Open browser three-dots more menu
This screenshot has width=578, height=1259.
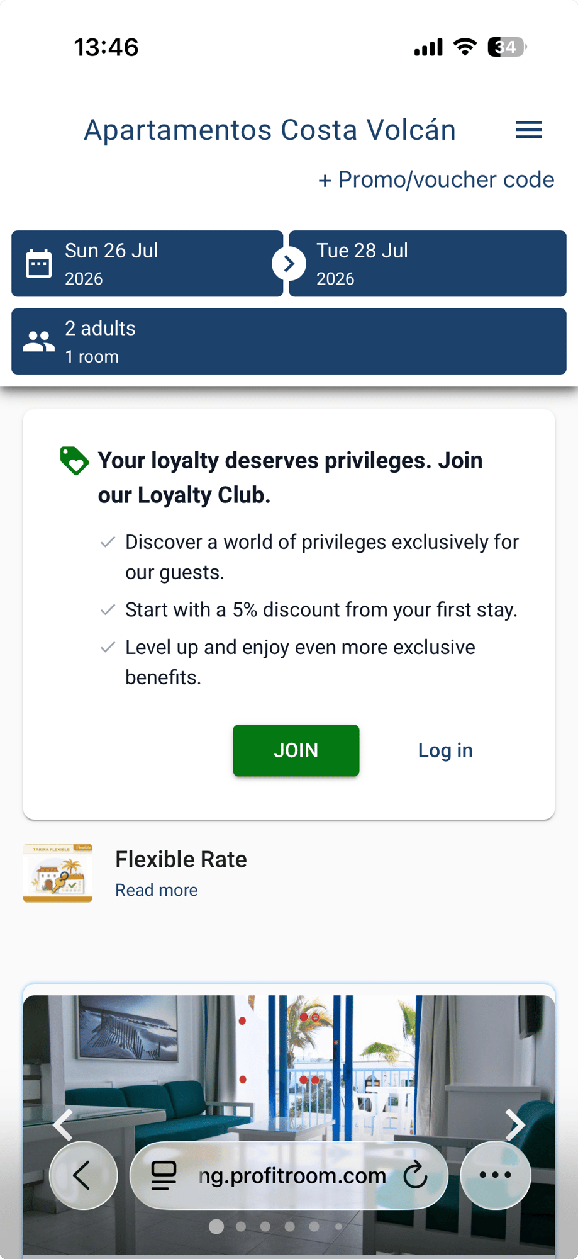pyautogui.click(x=496, y=1175)
